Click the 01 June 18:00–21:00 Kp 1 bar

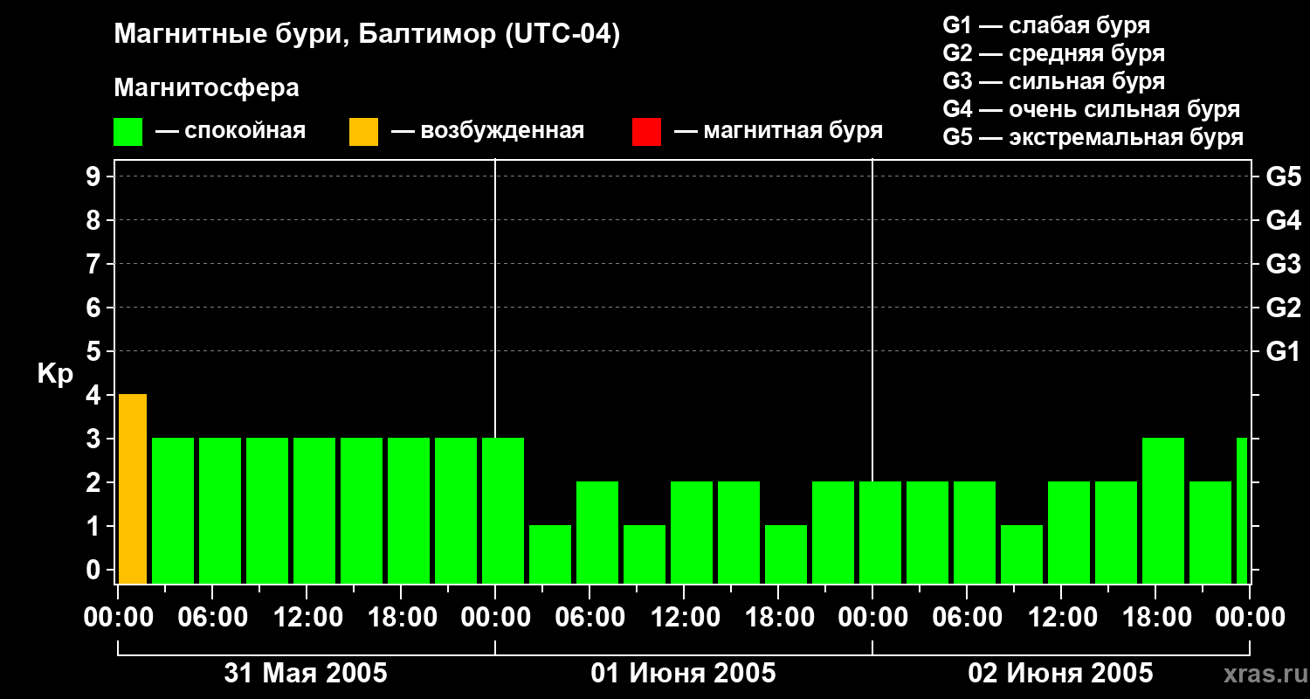pos(786,554)
